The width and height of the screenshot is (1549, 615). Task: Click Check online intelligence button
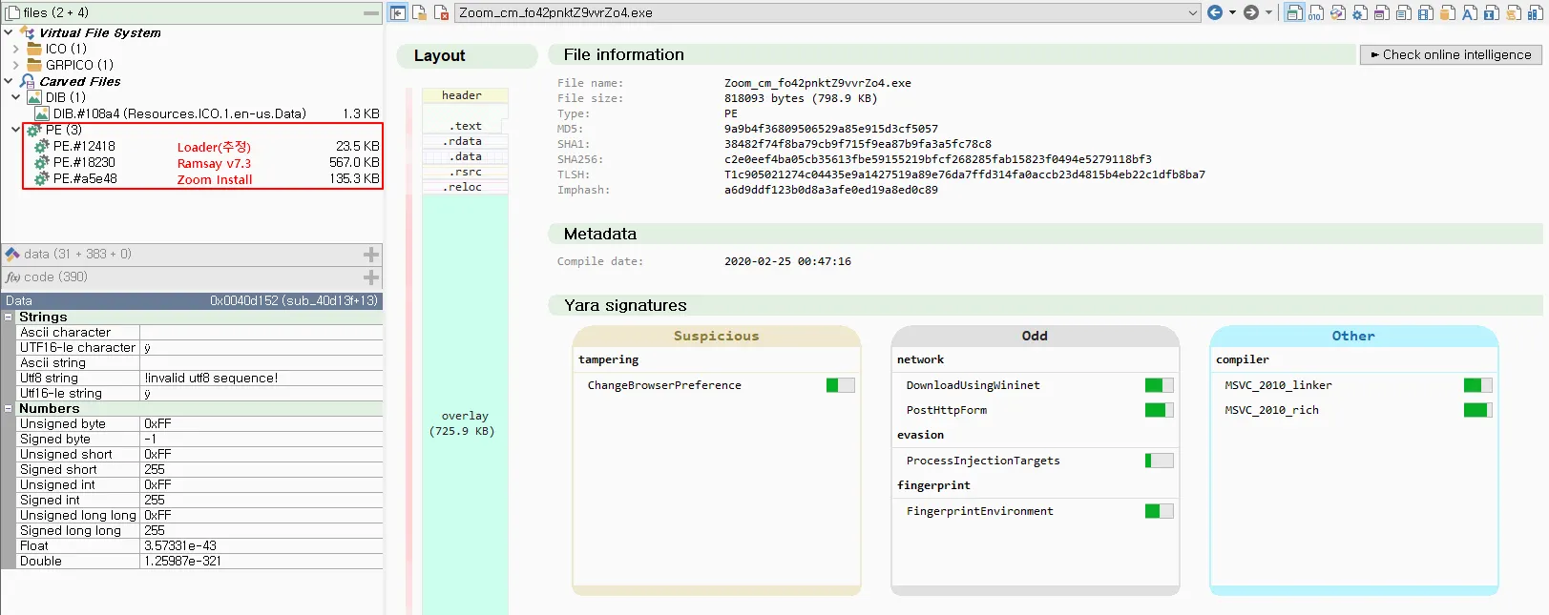(x=1451, y=55)
